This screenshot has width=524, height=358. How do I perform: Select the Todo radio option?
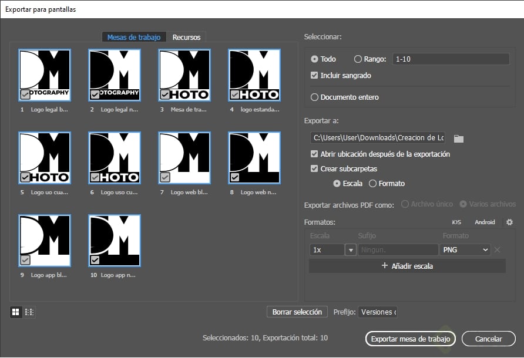[314, 59]
